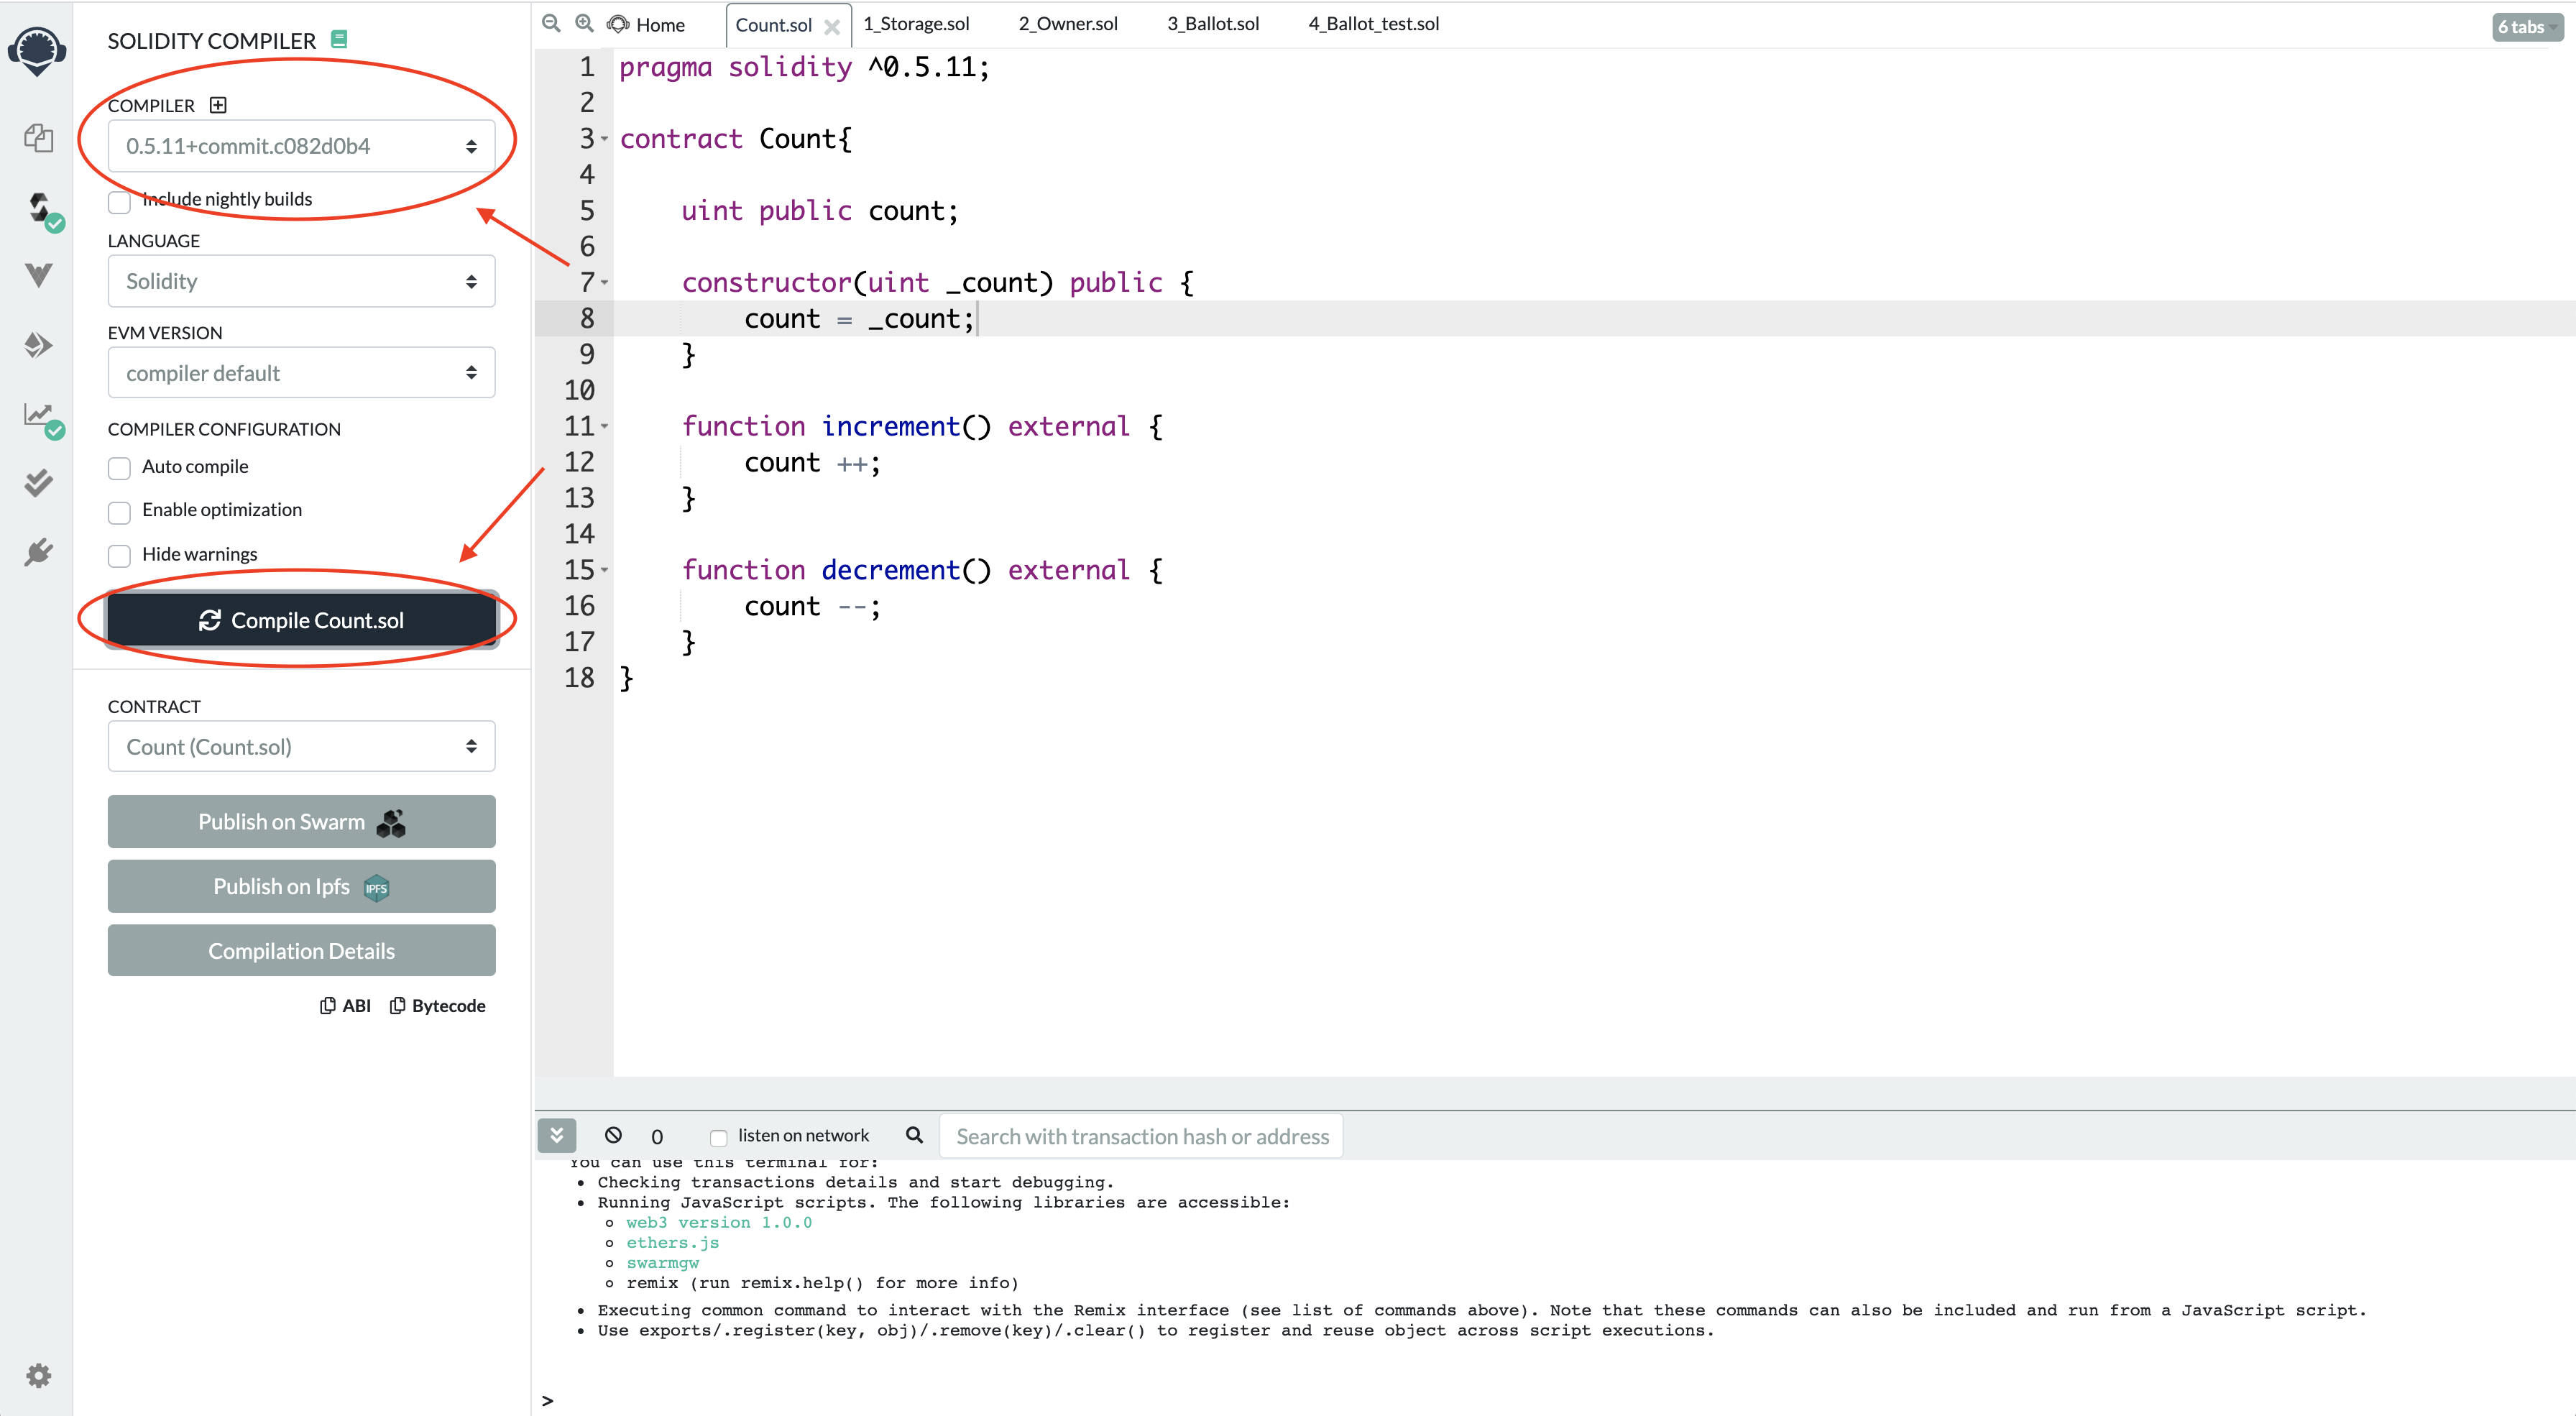Screen dimensions: 2576x1416
Task: Expand the EVM Version dropdown
Action: (x=301, y=372)
